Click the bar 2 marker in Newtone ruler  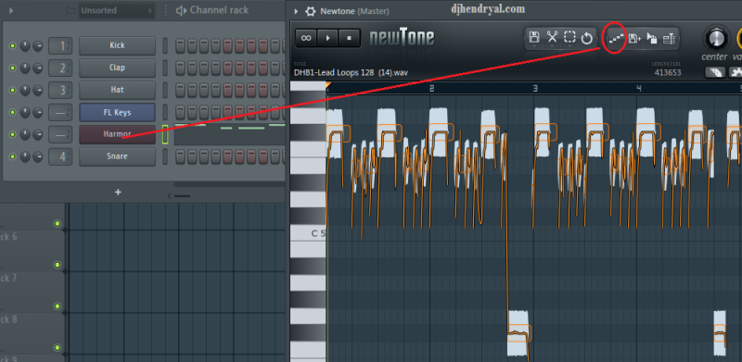click(x=431, y=88)
